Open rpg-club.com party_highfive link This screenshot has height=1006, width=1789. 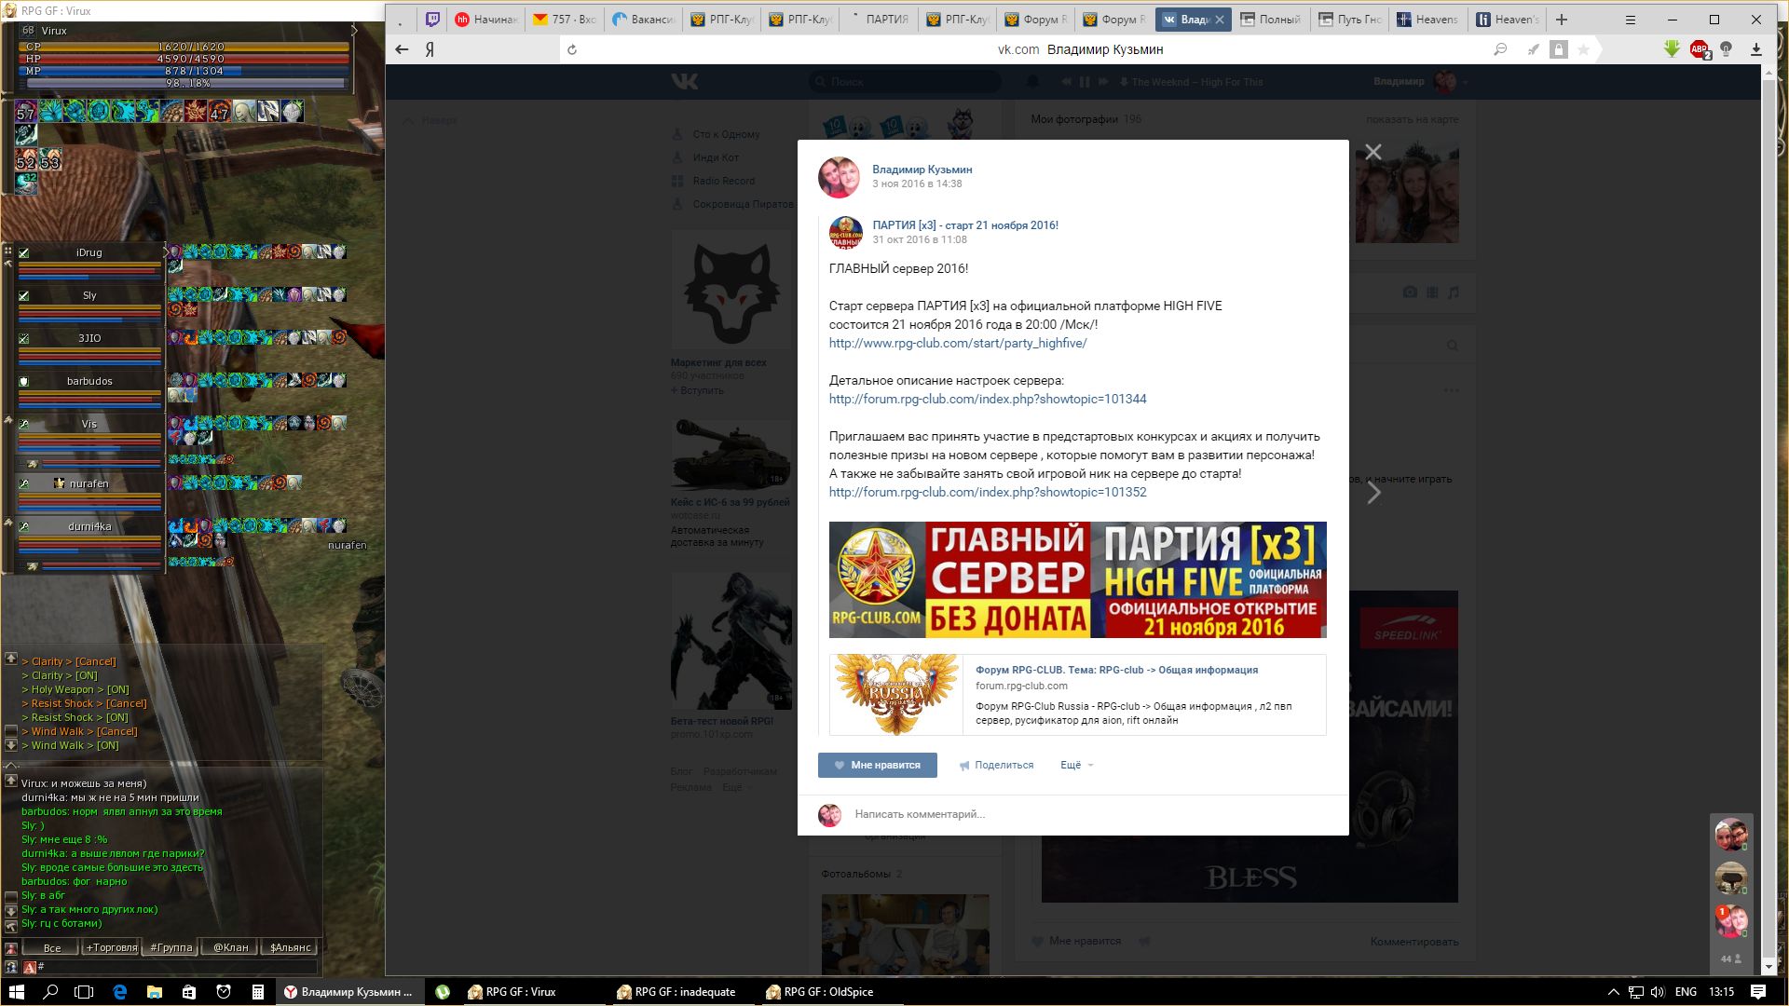coord(958,343)
